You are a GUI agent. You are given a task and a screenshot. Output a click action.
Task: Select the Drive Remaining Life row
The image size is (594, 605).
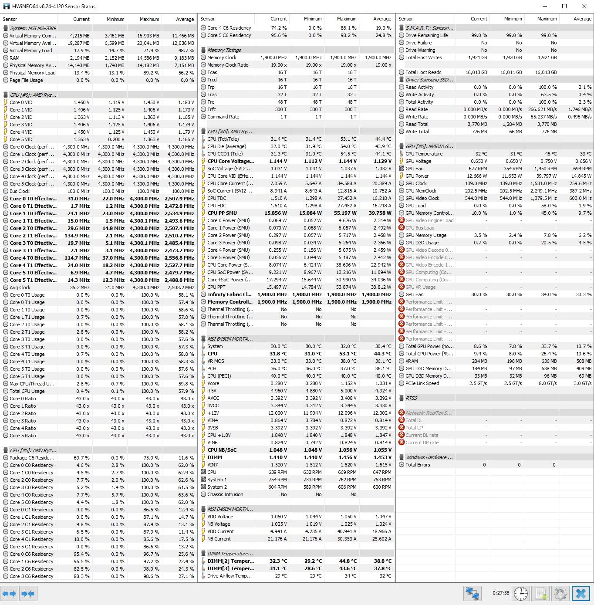tap(495, 35)
